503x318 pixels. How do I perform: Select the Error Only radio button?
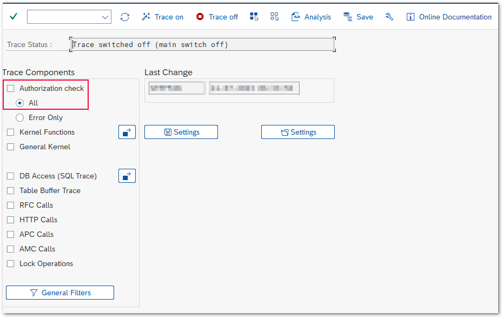(20, 117)
